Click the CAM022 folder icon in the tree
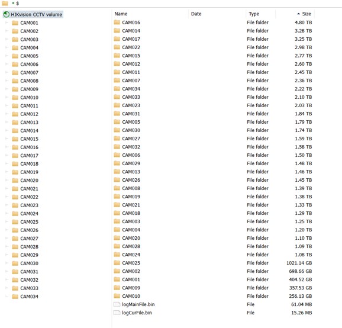This screenshot has height=328, width=342. (x=15, y=197)
